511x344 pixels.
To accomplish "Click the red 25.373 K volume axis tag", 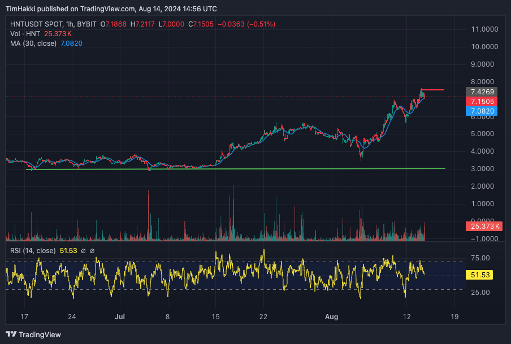I will click(x=484, y=226).
